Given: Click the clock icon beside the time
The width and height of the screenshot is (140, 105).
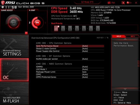Looking at the screenshot, I should coord(3,7).
